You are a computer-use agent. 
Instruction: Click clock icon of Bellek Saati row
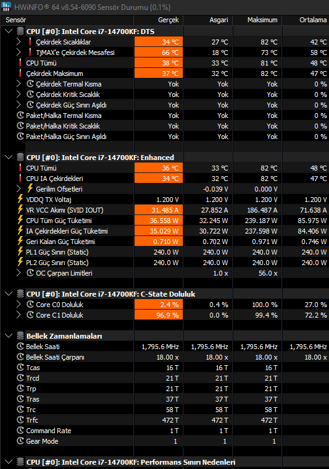pos(20,347)
